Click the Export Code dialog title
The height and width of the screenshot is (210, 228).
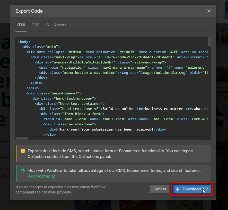pos(29,11)
